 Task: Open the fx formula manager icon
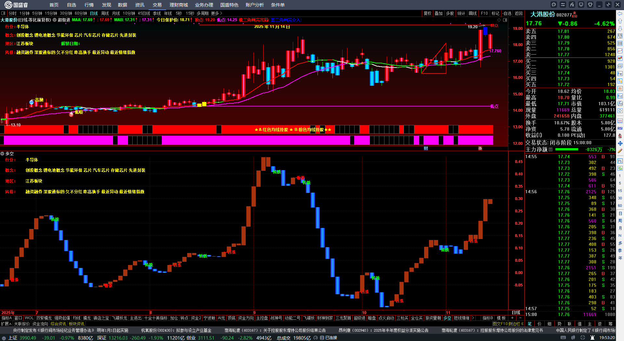coord(572,5)
